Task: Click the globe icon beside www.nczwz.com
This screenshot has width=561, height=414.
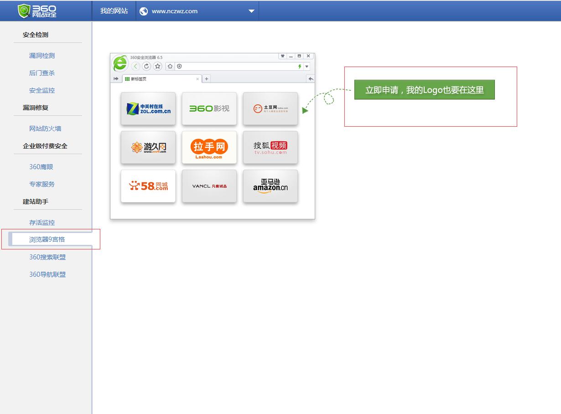Action: point(144,11)
